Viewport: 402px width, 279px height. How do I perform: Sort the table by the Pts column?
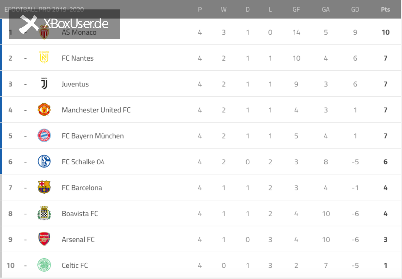(x=385, y=9)
